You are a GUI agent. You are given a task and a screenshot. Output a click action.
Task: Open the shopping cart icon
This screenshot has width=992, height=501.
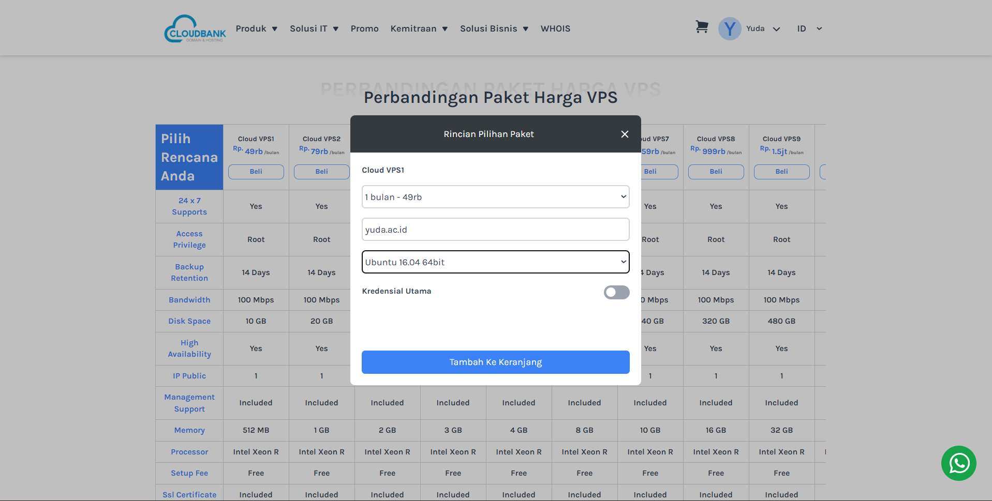tap(701, 27)
